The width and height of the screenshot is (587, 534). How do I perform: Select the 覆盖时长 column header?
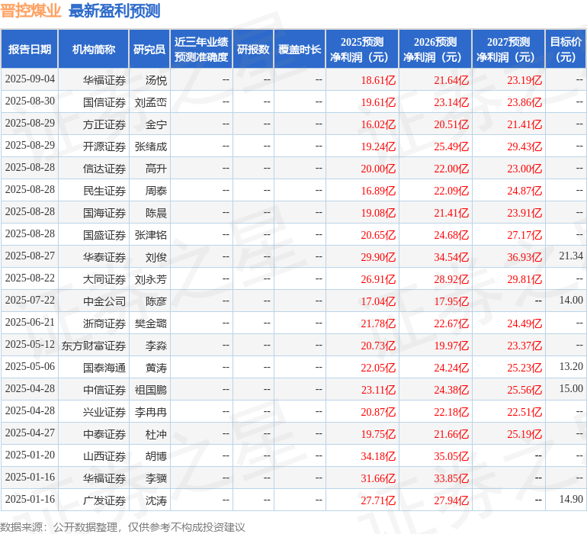point(300,49)
